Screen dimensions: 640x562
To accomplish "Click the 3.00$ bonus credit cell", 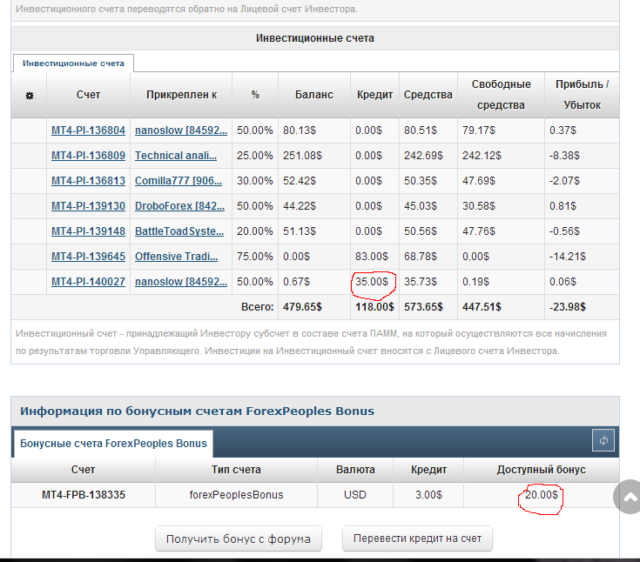I will coord(428,495).
